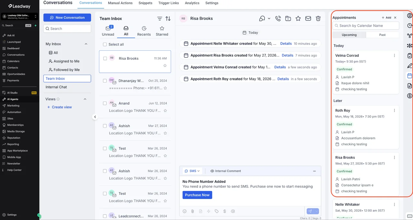
Task: Collapse the inbox sidebar with arrow handle
Action: click(x=95, y=117)
